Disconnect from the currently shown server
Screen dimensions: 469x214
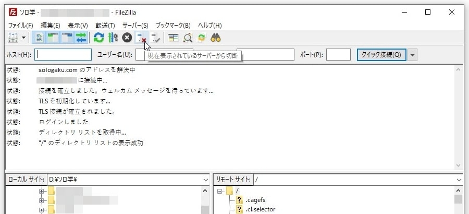pos(141,38)
